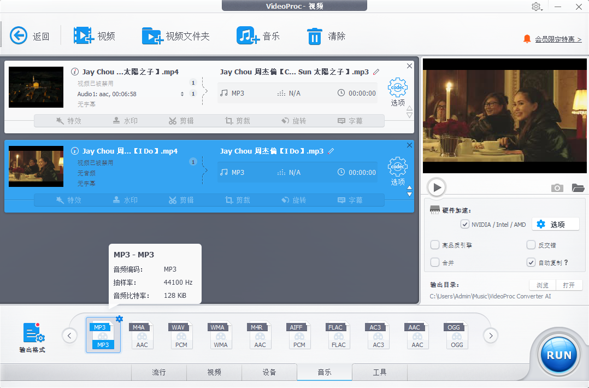Open 剪辑 cut tool for I Do item
This screenshot has width=589, height=388.
pyautogui.click(x=181, y=200)
